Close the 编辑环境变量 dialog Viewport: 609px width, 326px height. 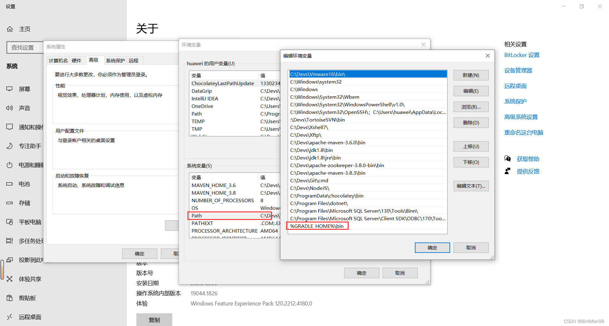point(488,56)
